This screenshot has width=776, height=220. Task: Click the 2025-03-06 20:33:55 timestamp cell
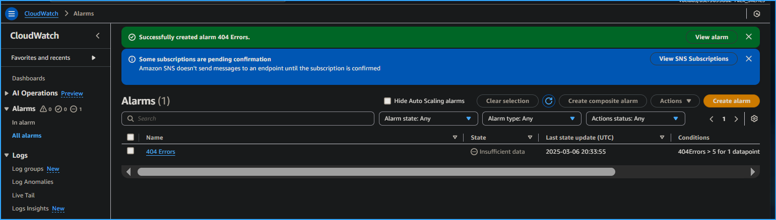point(575,152)
